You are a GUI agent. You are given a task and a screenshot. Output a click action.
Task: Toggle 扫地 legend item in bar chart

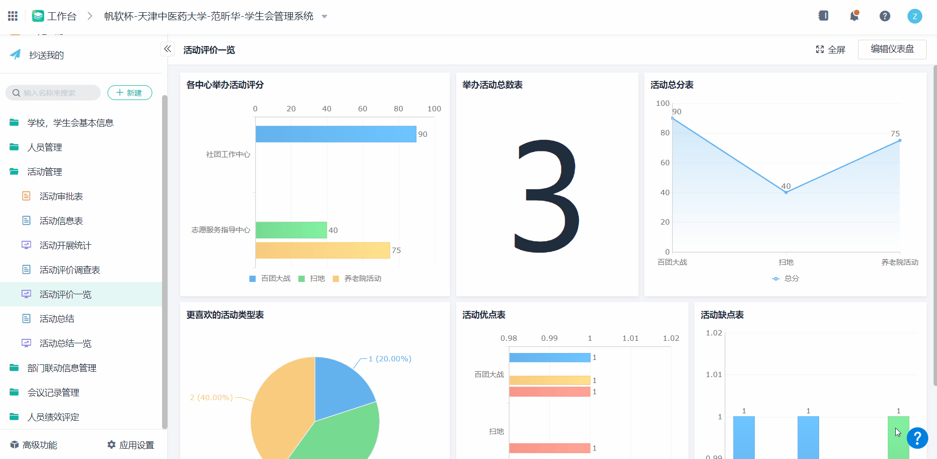click(x=312, y=279)
